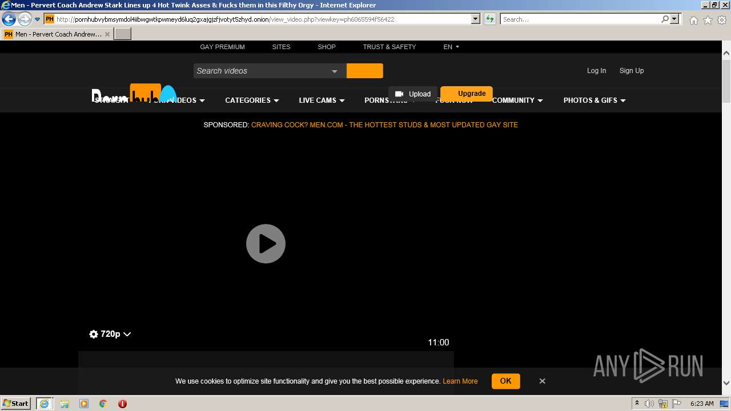Screen dimensions: 731x411
Task: Click the 6:23 AM system clock
Action: pos(702,404)
